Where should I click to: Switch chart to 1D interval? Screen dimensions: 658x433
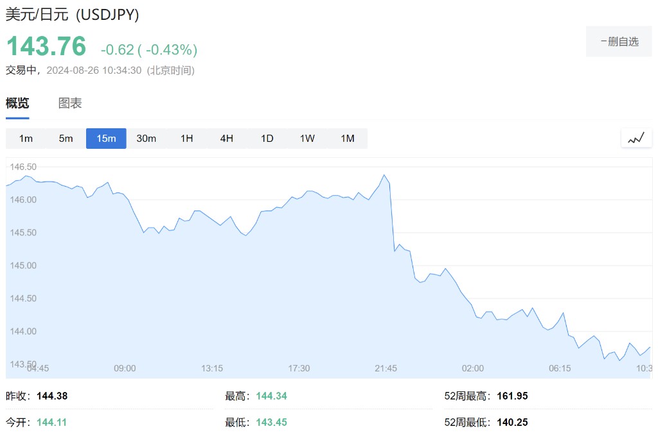(267, 139)
